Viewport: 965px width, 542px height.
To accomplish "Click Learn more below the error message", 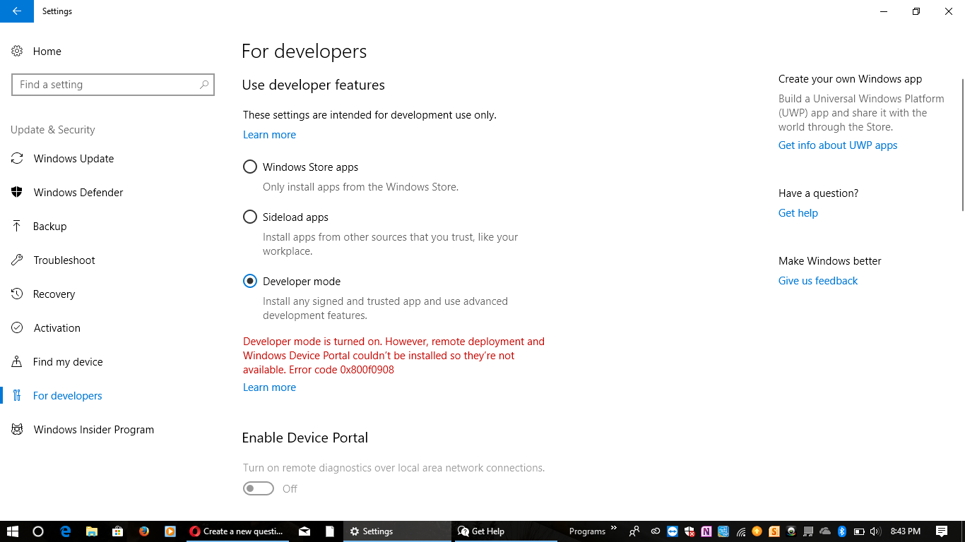I will (x=269, y=387).
